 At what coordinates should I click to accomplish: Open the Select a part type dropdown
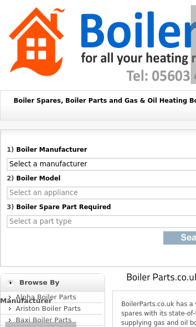click(101, 222)
